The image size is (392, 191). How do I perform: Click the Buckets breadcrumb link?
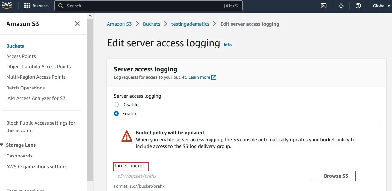point(152,24)
